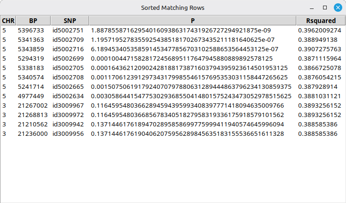
Task: Click the Rsquared column header
Action: (321, 21)
